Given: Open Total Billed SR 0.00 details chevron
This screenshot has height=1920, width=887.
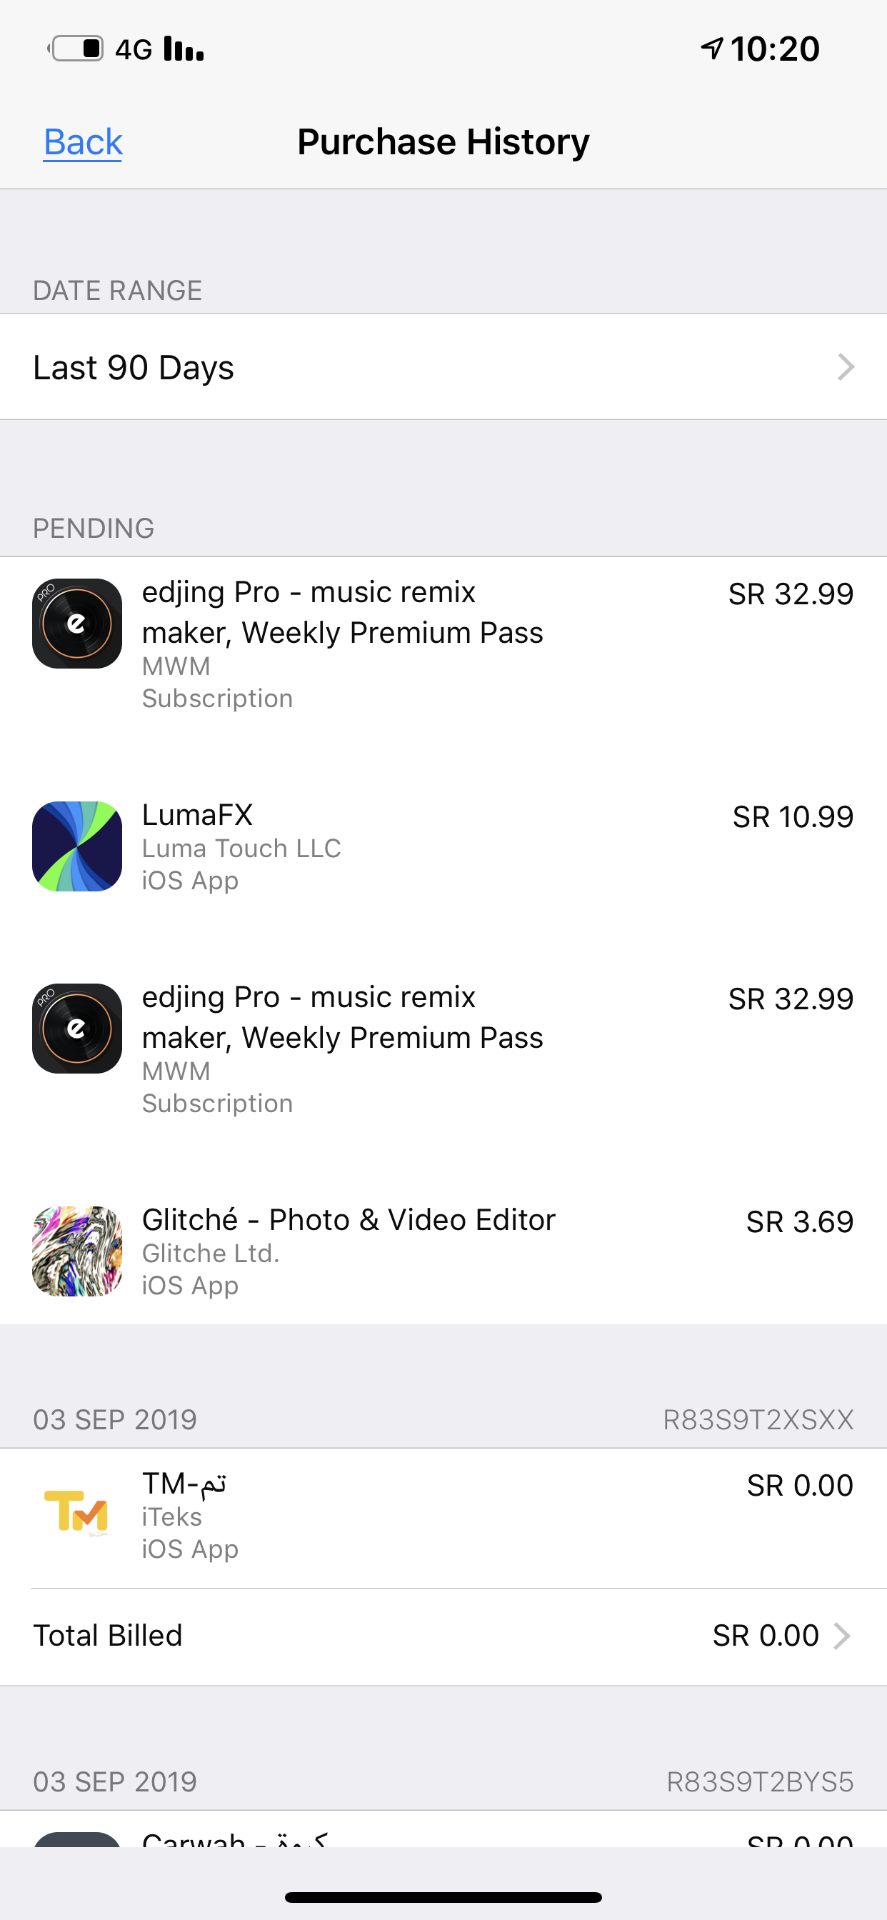Looking at the screenshot, I should (842, 1636).
